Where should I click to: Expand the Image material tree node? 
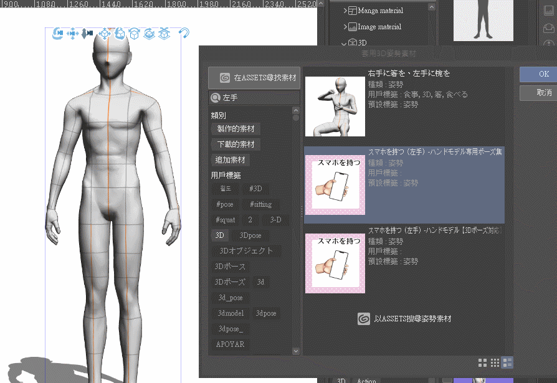(x=345, y=27)
